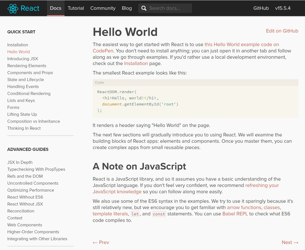Click the const inline code link
The image size is (305, 250).
pyautogui.click(x=159, y=214)
